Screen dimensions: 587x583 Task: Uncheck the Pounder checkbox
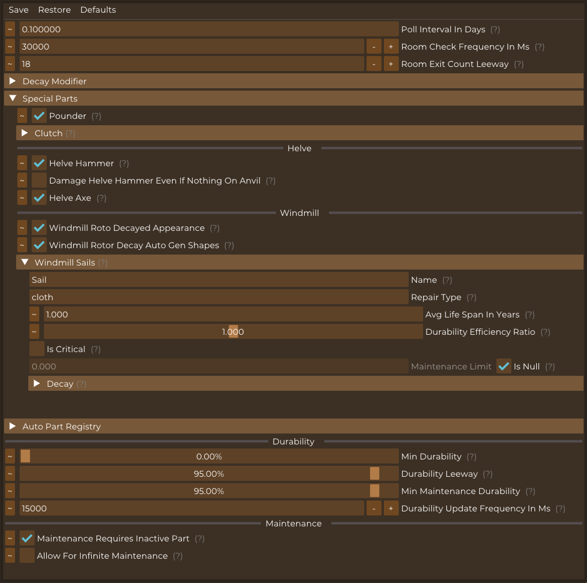[39, 115]
